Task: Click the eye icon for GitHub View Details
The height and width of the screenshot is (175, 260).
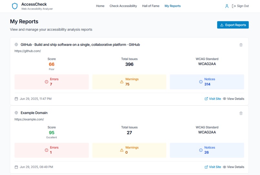Action: 225,99
